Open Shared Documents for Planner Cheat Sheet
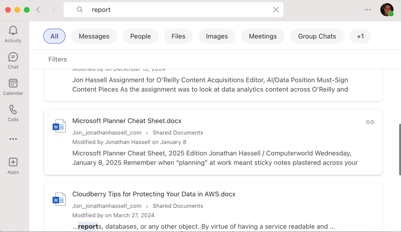401x232 pixels. (x=178, y=132)
